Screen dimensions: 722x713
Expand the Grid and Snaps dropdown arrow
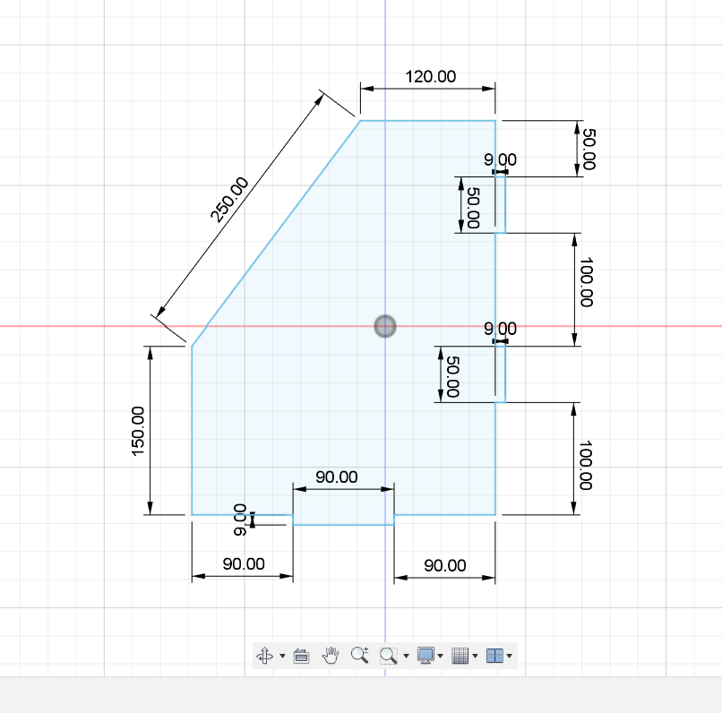click(475, 656)
